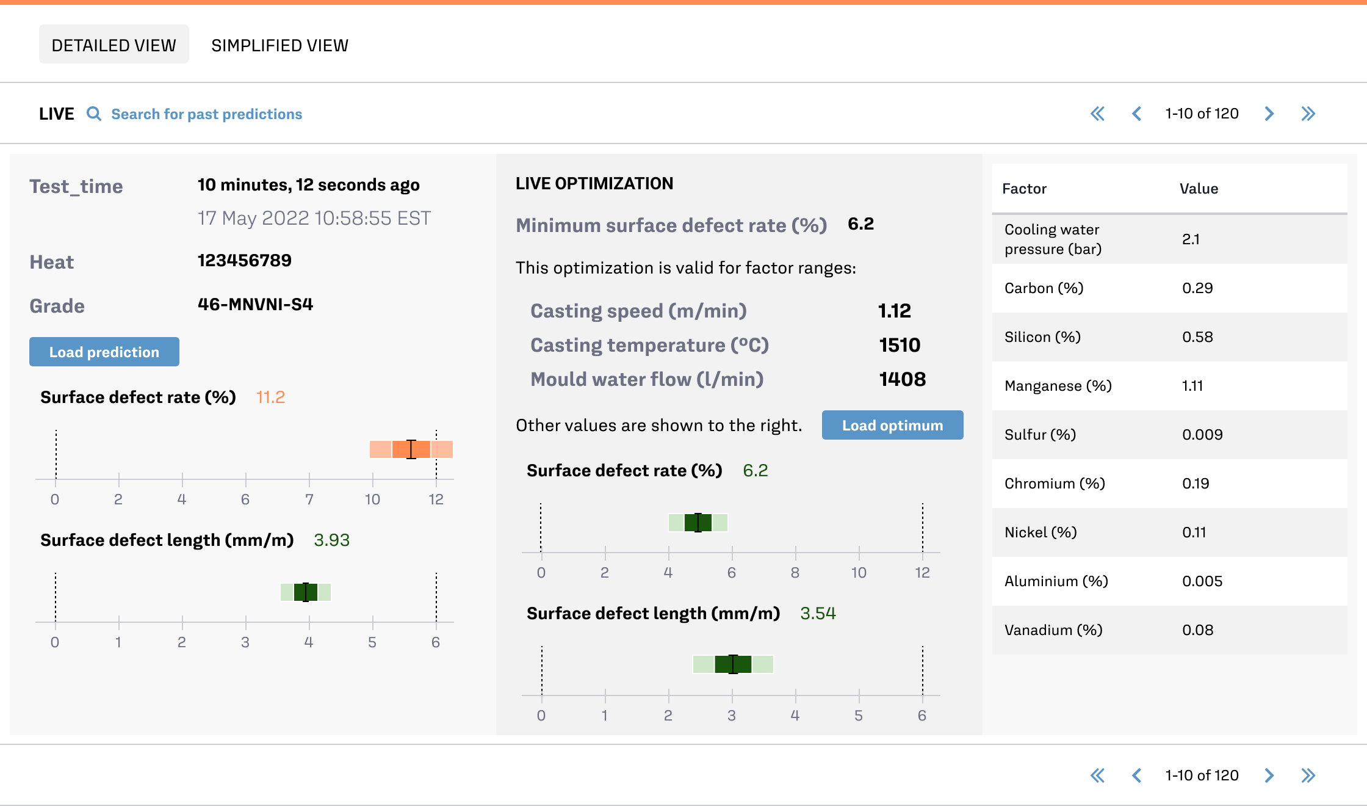
Task: Go to next page in bottom pagination
Action: click(1269, 775)
